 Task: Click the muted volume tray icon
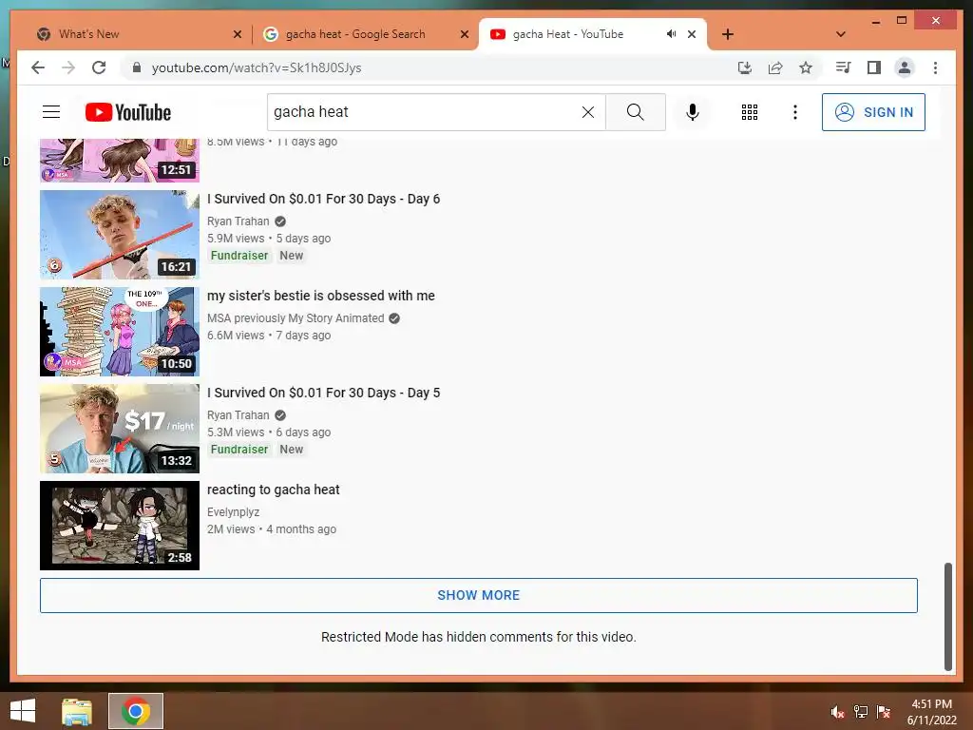(837, 712)
